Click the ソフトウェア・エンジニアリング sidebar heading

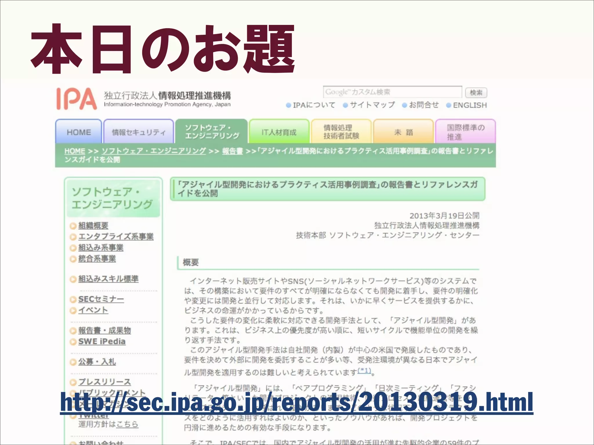click(113, 198)
